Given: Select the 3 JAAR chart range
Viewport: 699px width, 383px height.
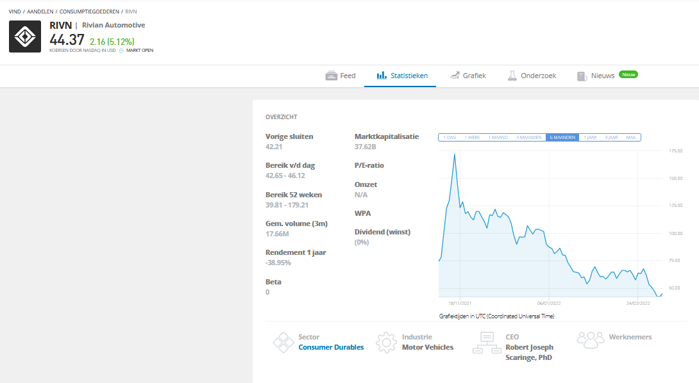Looking at the screenshot, I should click(x=612, y=138).
